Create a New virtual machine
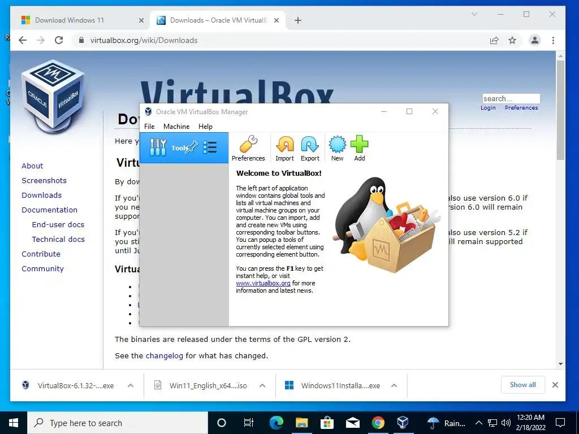579x434 pixels. pos(337,148)
